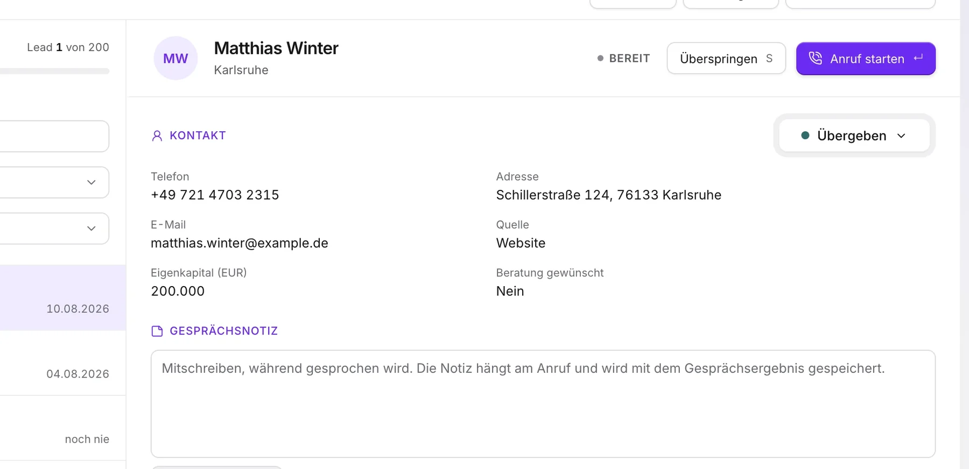969x469 pixels.
Task: Select the lead row dated 04.08.2026
Action: tap(63, 363)
